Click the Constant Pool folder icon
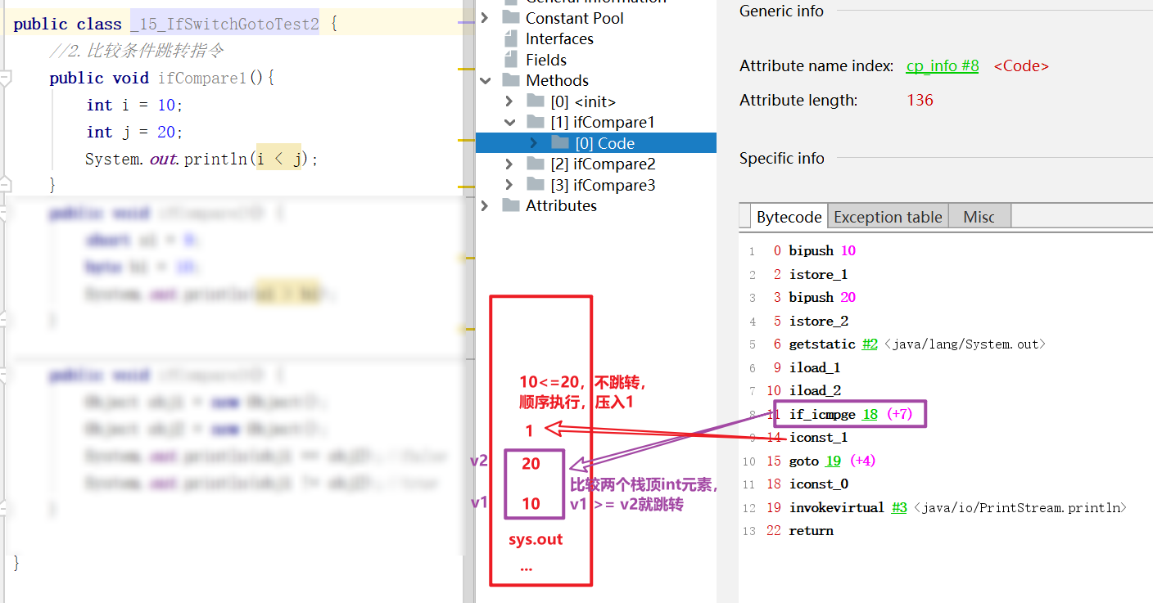Screen dimensions: 1153x603 [x=511, y=17]
